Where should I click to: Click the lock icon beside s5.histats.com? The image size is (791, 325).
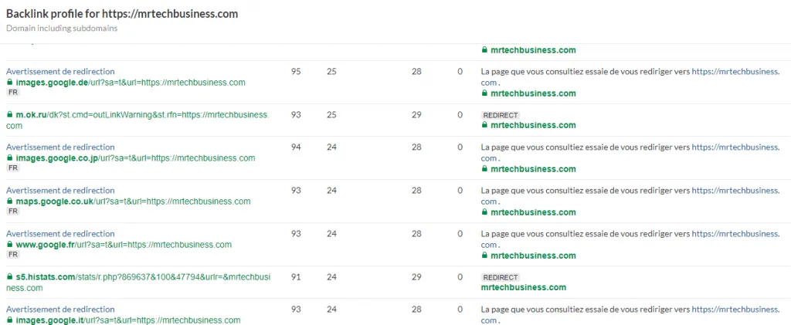pos(9,277)
